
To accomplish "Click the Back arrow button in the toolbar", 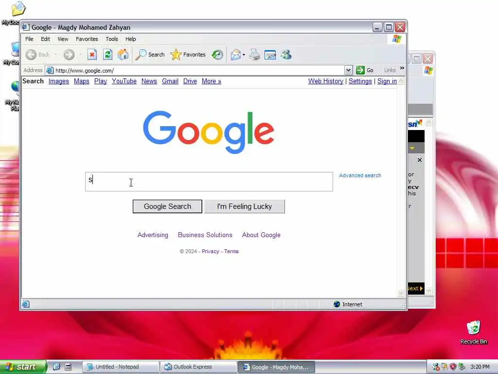I will click(x=32, y=55).
